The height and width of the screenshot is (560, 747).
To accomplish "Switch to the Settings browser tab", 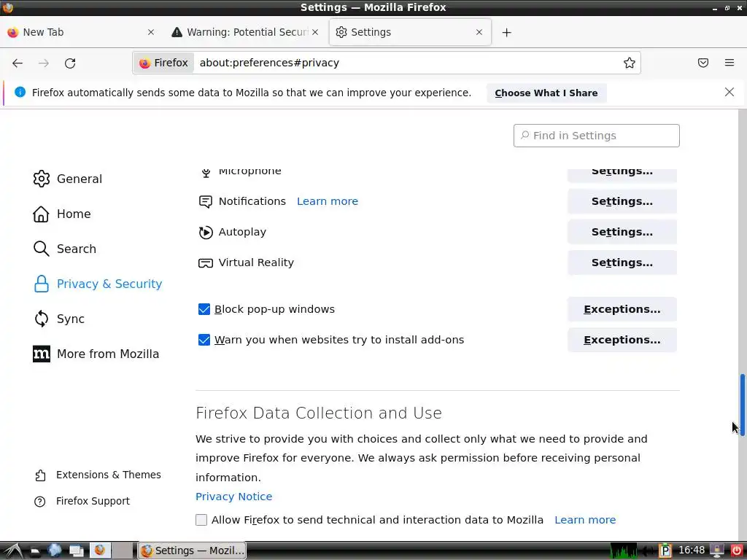I will tap(410, 32).
